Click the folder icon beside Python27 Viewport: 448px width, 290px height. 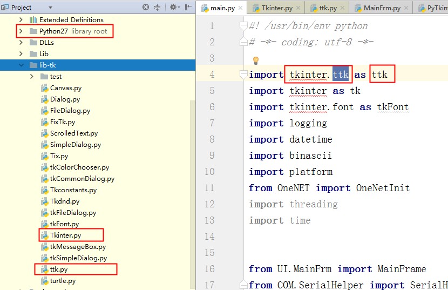33,31
